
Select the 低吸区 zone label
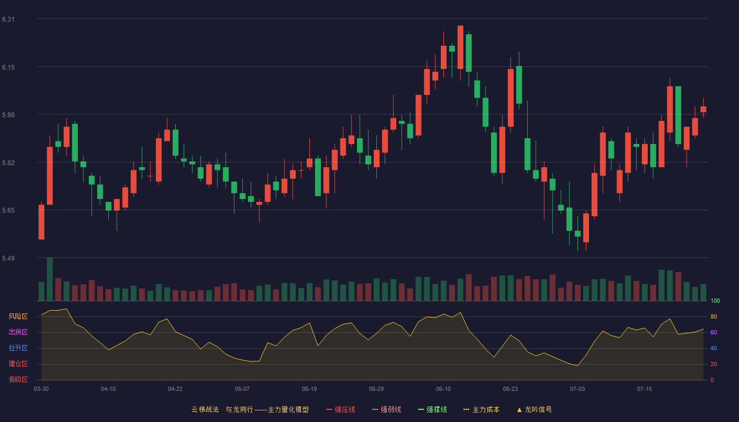(x=18, y=379)
